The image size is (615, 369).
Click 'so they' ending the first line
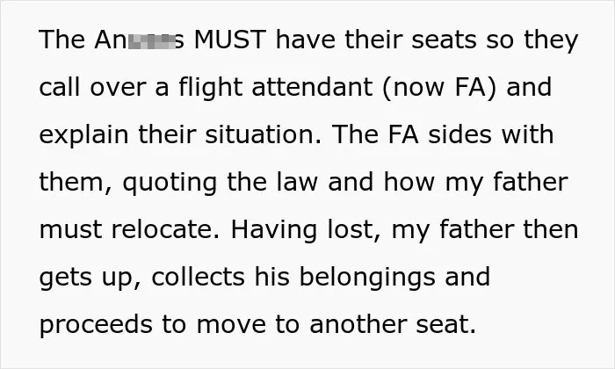click(532, 40)
